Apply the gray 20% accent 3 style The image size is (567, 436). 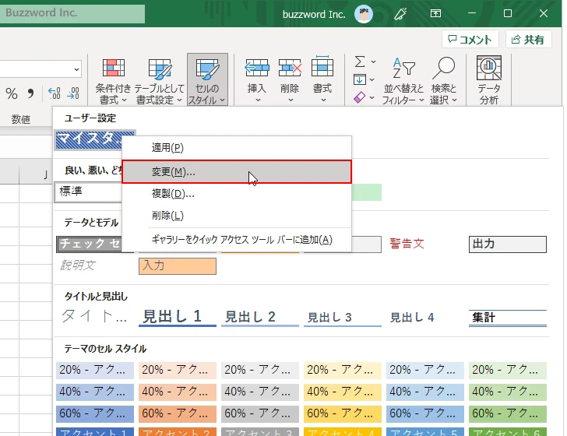pyautogui.click(x=260, y=370)
